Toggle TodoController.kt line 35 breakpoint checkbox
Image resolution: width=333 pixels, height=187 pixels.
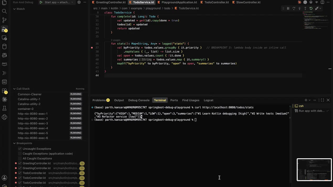[x=20, y=183]
